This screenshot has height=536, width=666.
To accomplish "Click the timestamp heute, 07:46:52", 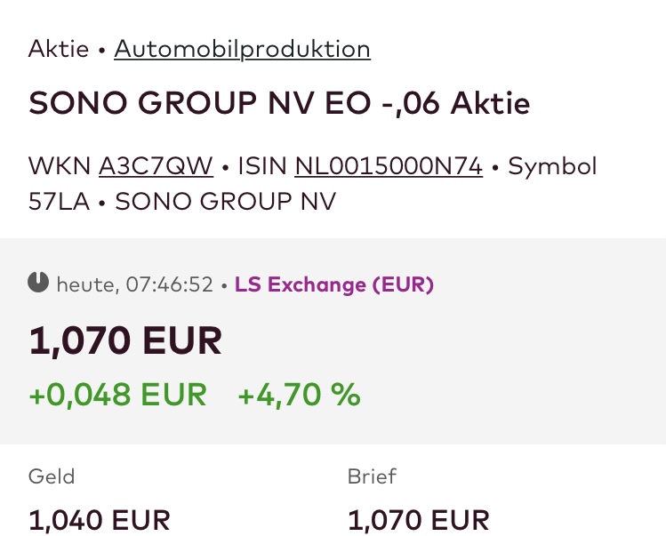I will point(135,284).
